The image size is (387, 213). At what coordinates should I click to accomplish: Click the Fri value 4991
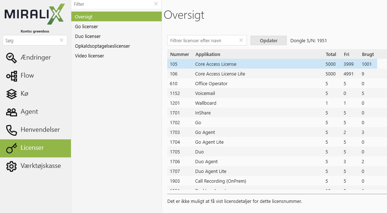(348, 74)
